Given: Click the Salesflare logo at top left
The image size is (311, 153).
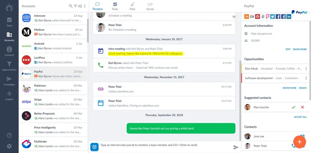Looking at the screenshot, I should point(9,7).
